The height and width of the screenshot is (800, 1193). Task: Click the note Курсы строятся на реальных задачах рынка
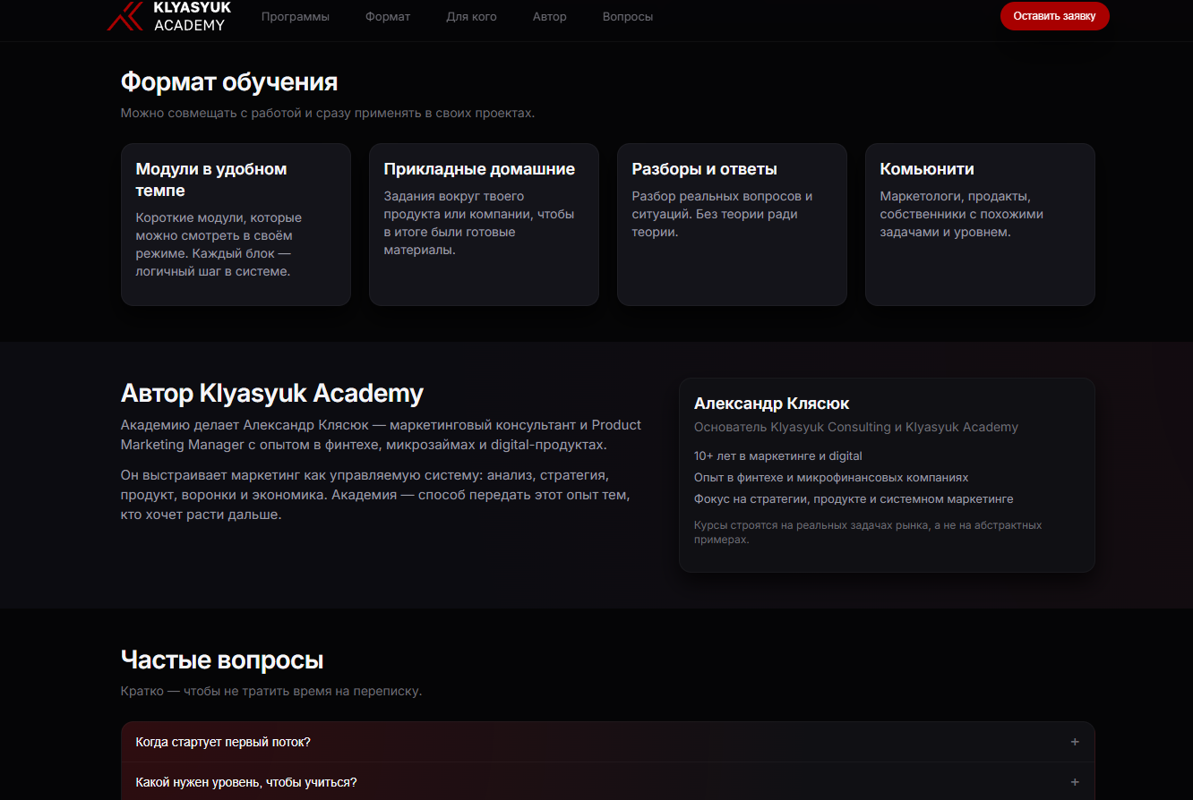coord(868,532)
